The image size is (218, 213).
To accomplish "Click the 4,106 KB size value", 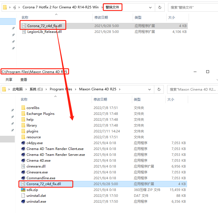I will point(179,32).
